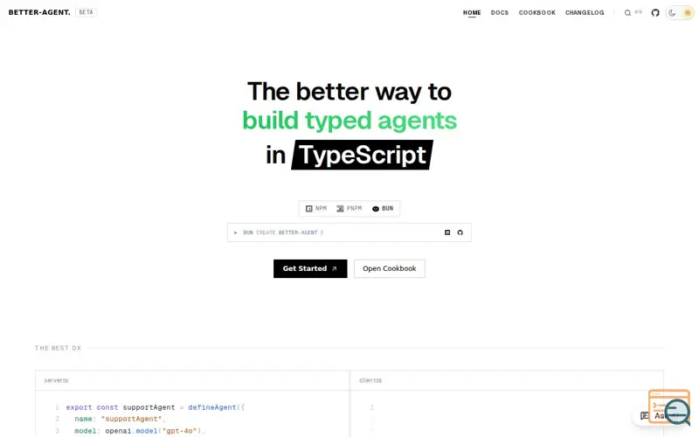Click GitHub icon in command box
The image size is (699, 437).
460,232
